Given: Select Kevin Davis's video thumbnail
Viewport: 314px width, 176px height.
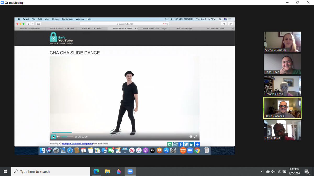Looking at the screenshot, I should (282, 130).
